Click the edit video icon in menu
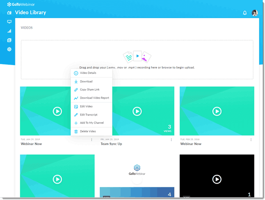Screen dimensions: 265x200 [76, 107]
